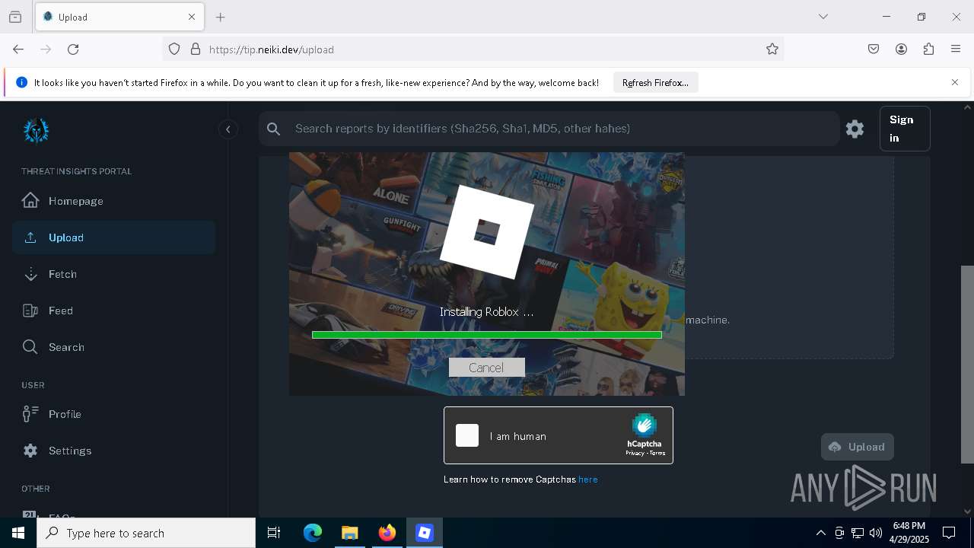Screen dimensions: 974x548
Task: Click the Threat Insights Portal logo
Action: (36, 130)
